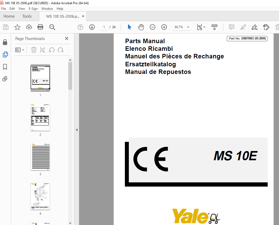Click the security lock panel icon
This screenshot has width=279, height=225.
pyautogui.click(x=5, y=42)
